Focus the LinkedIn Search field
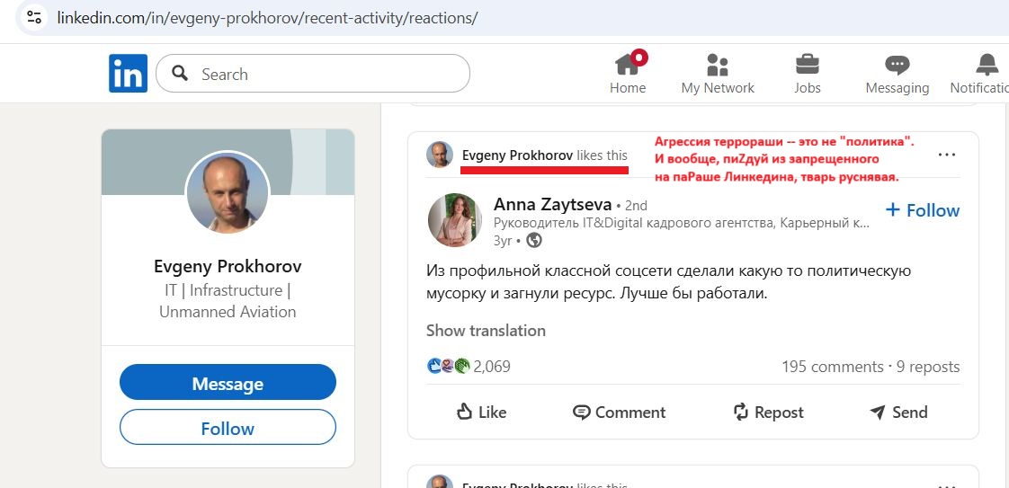The height and width of the screenshot is (488, 1009). (x=313, y=74)
